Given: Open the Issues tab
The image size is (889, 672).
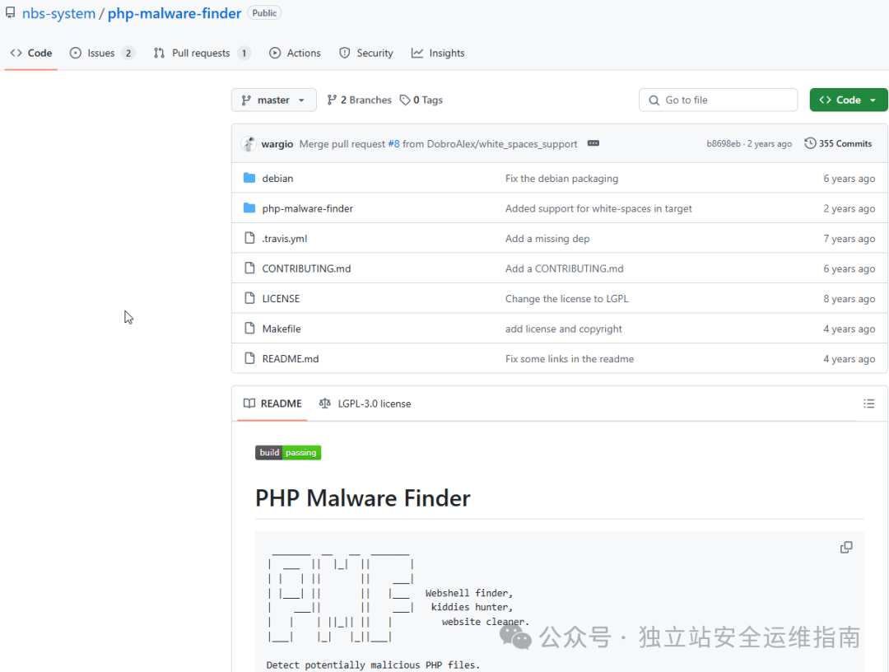Looking at the screenshot, I should 101,53.
